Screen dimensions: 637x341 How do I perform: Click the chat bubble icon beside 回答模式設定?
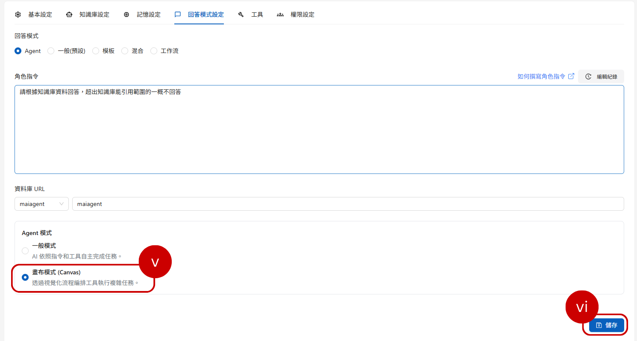click(178, 15)
